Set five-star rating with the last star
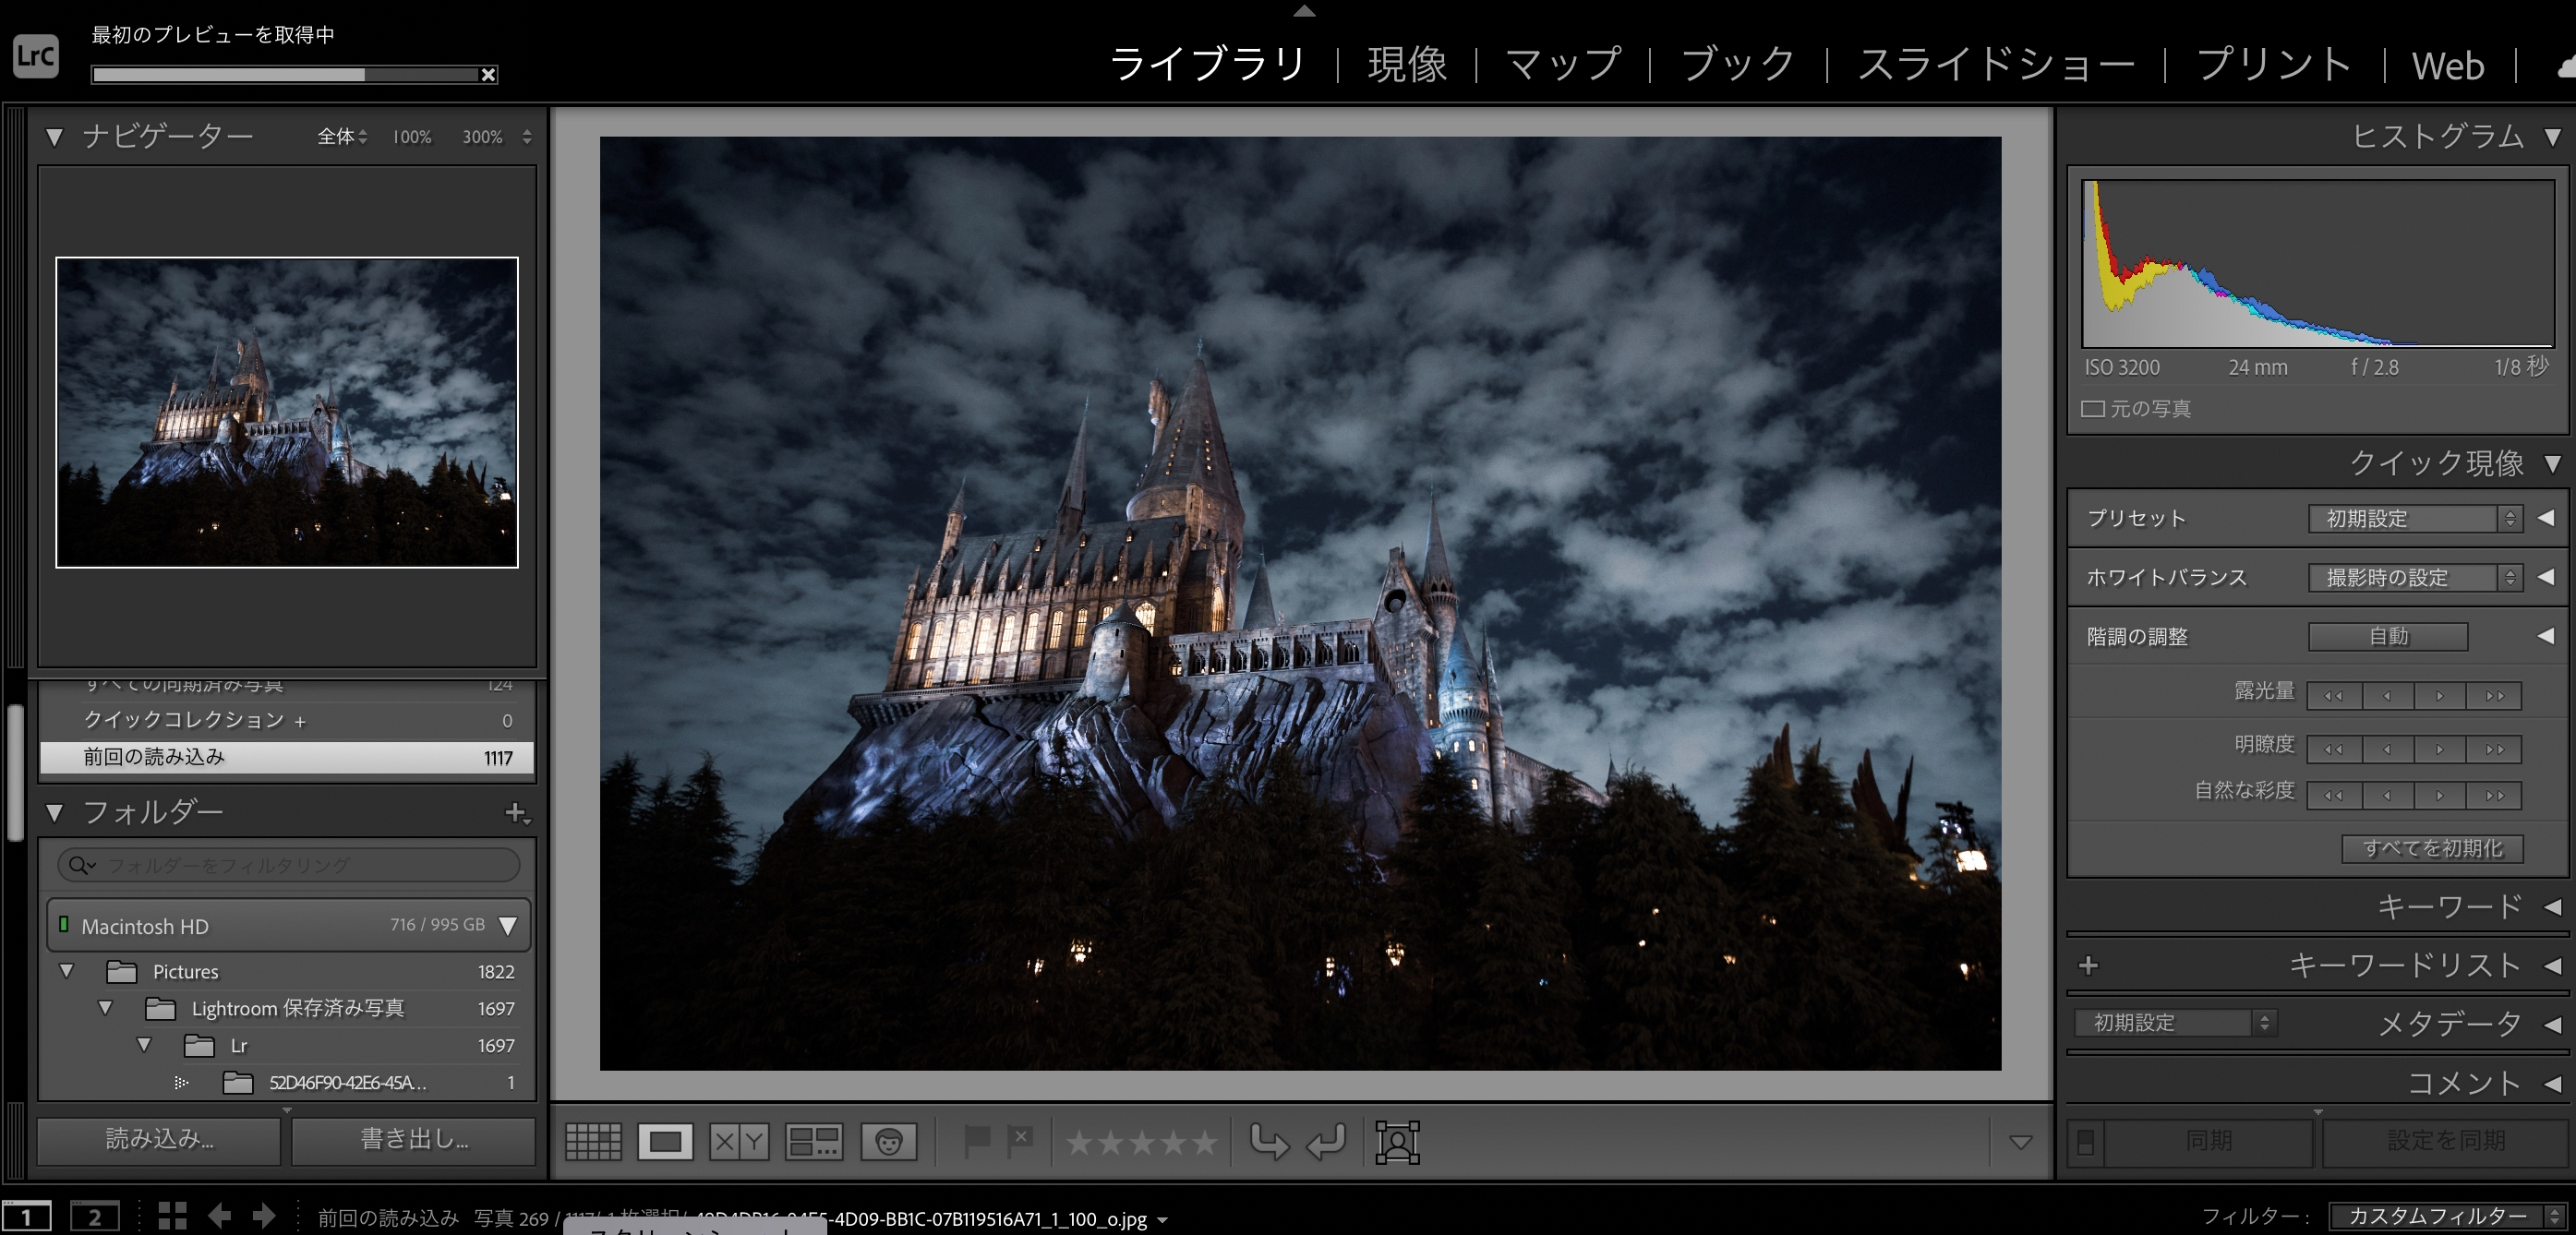The image size is (2576, 1235). click(1204, 1142)
